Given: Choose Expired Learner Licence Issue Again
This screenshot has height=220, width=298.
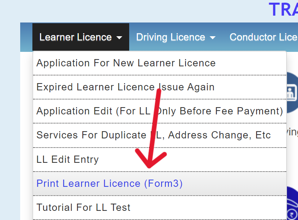Looking at the screenshot, I should 160,87.
